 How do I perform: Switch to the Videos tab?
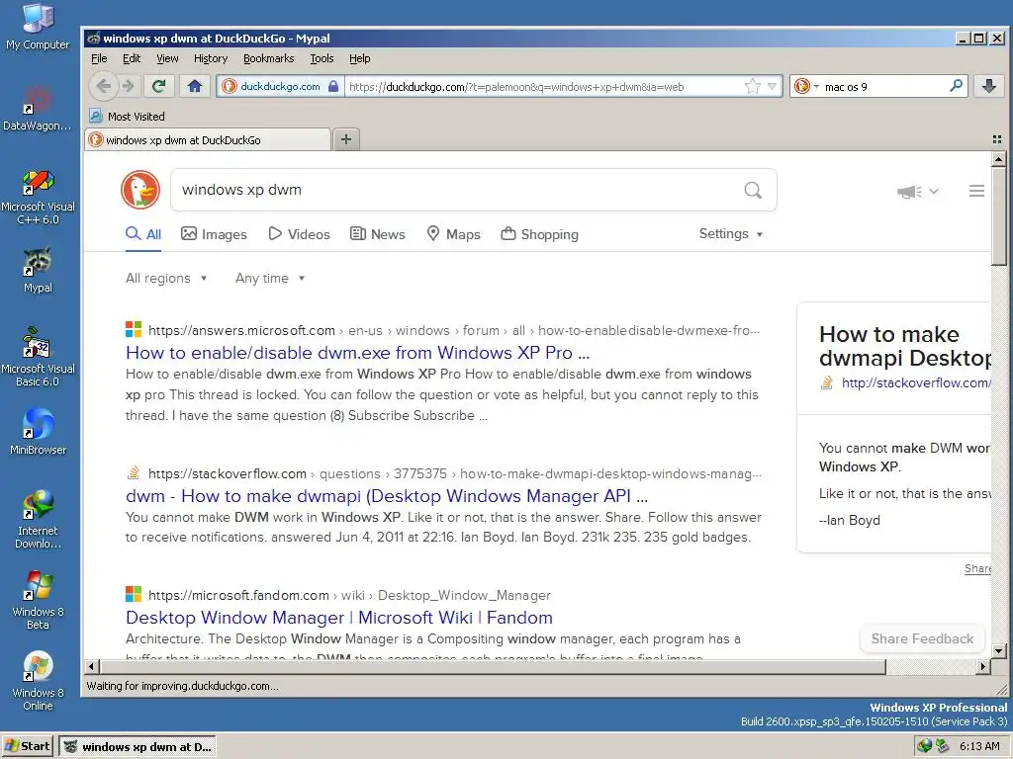point(299,234)
